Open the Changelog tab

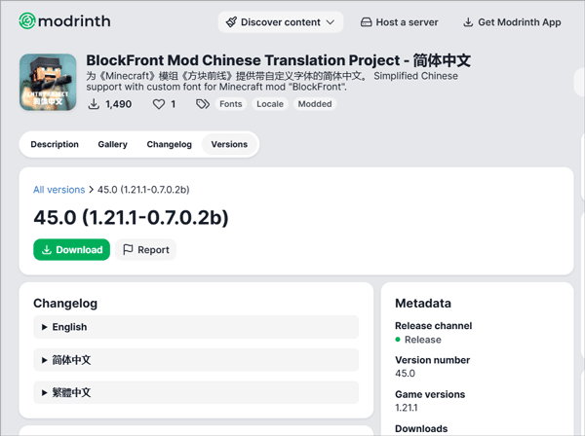(169, 144)
